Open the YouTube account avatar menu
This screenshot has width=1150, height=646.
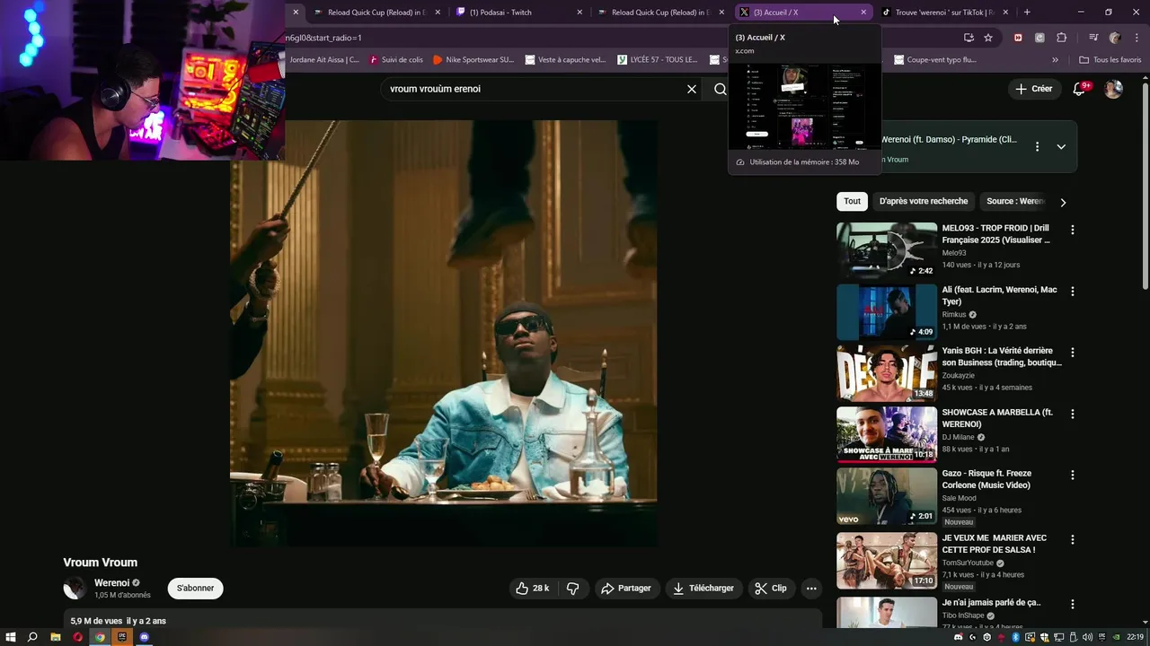click(x=1113, y=89)
